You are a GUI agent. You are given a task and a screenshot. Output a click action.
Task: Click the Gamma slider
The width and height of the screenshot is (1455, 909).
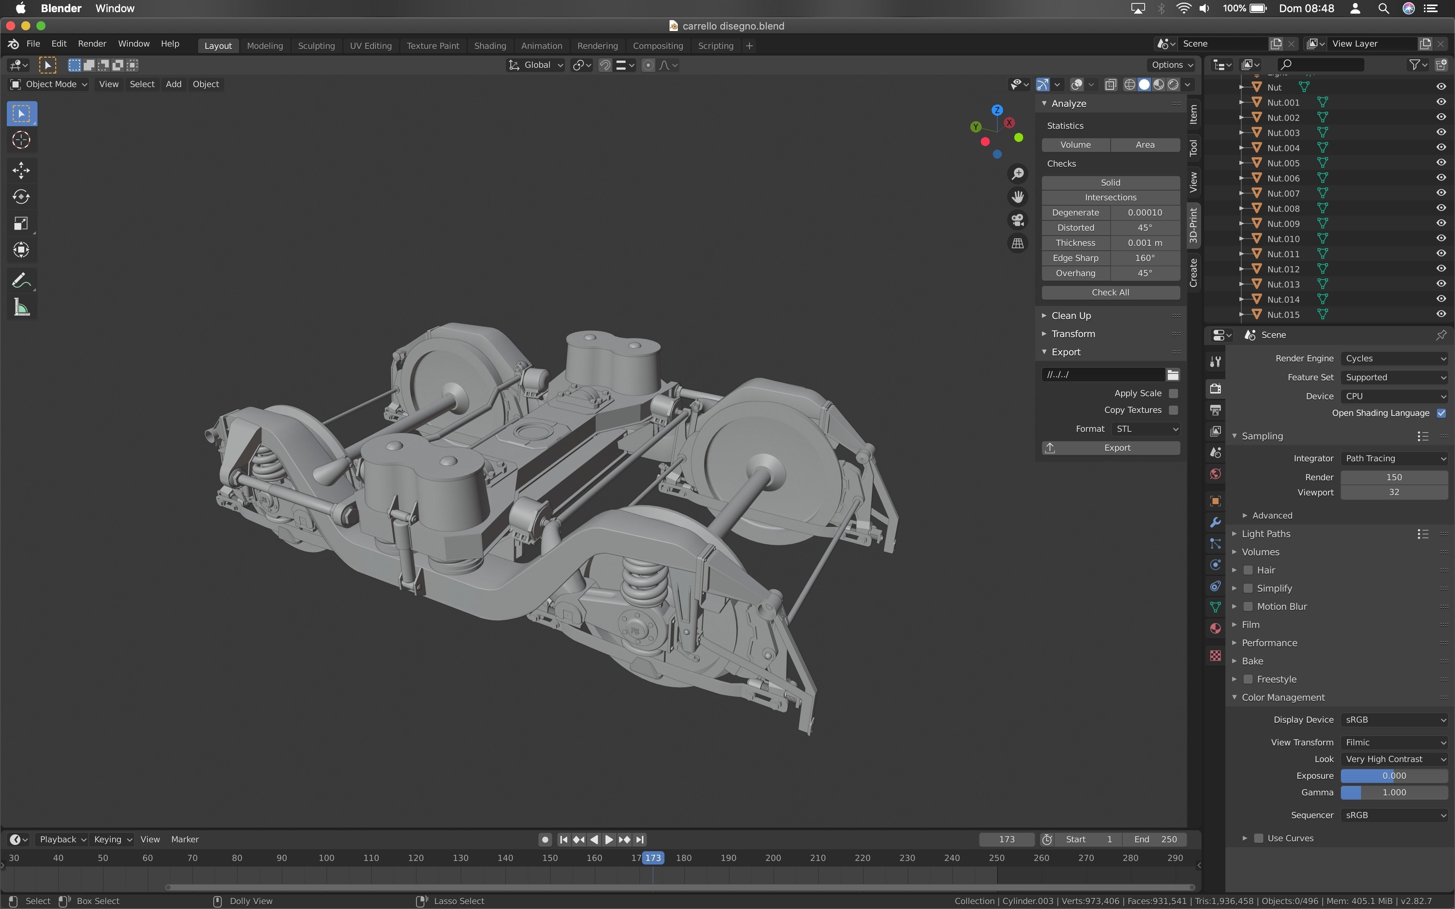click(x=1394, y=793)
